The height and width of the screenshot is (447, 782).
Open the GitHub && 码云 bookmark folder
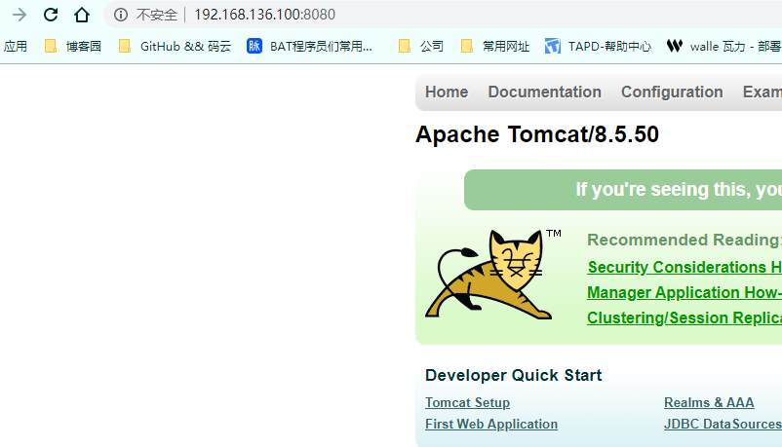(176, 47)
